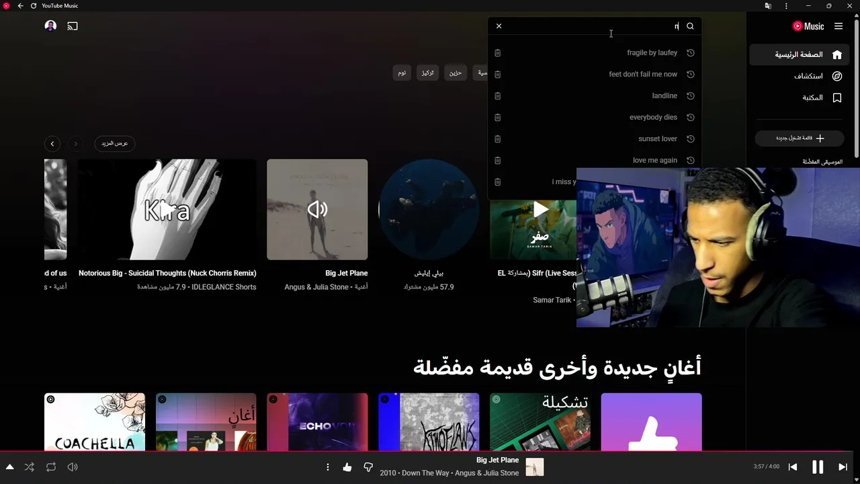Click the Big Jet Plane album art in player bar

(535, 467)
